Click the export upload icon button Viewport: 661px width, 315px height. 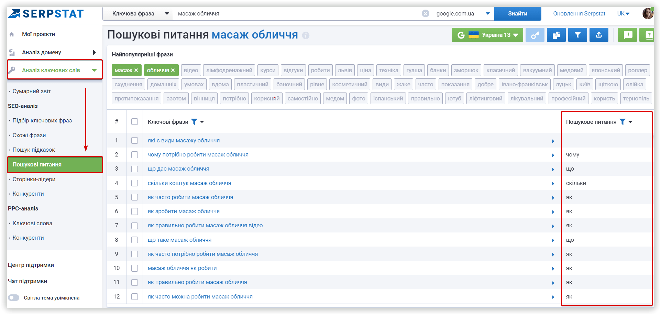pos(599,35)
